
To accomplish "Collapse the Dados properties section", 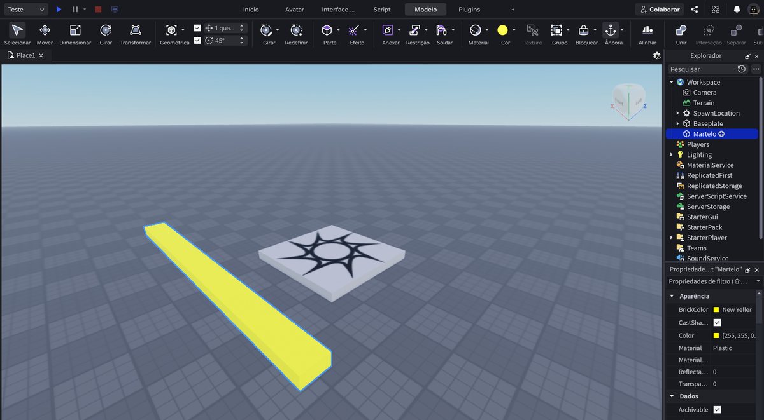I will pos(671,396).
